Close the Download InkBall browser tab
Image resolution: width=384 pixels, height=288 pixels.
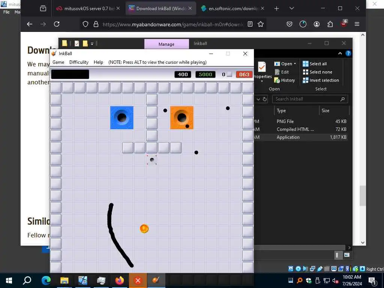click(x=190, y=8)
